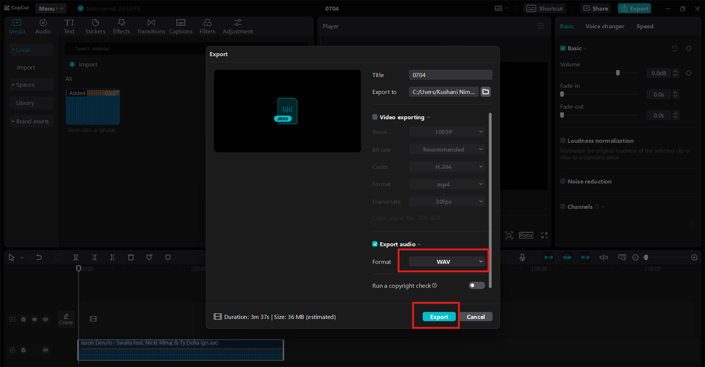Open the Voice changer tab

pos(605,26)
